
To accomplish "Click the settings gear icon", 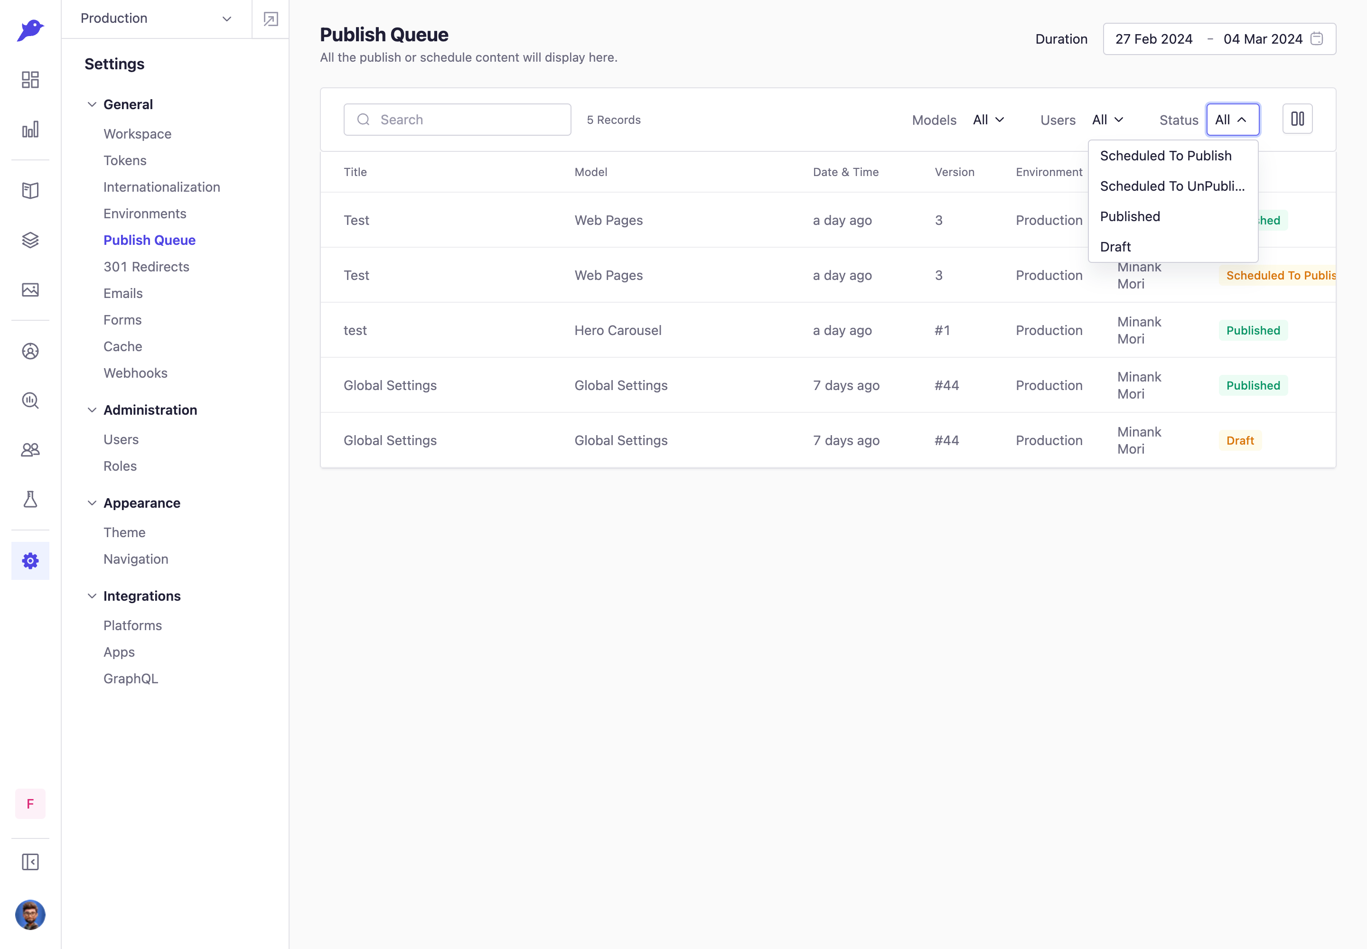I will click(30, 561).
